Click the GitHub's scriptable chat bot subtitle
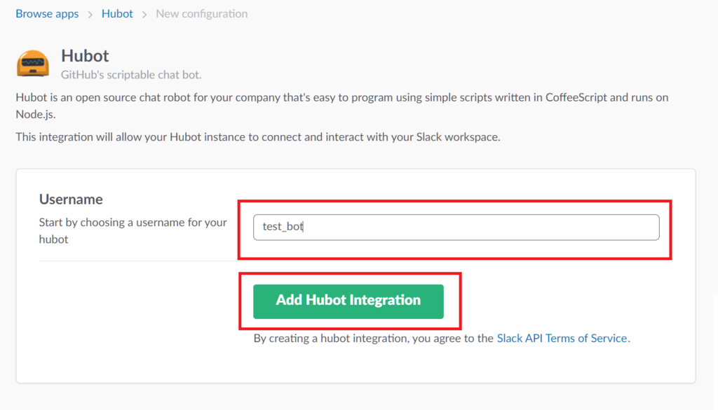 click(x=131, y=75)
